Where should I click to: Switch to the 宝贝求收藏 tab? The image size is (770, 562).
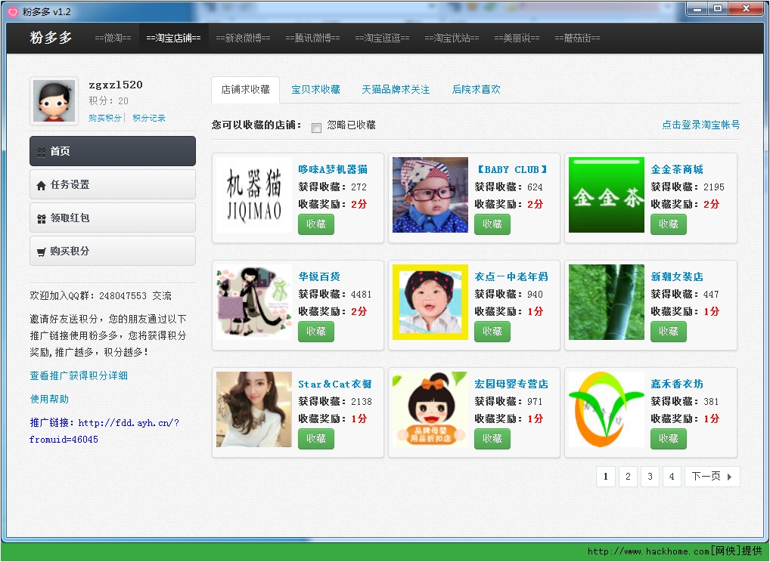coord(315,89)
